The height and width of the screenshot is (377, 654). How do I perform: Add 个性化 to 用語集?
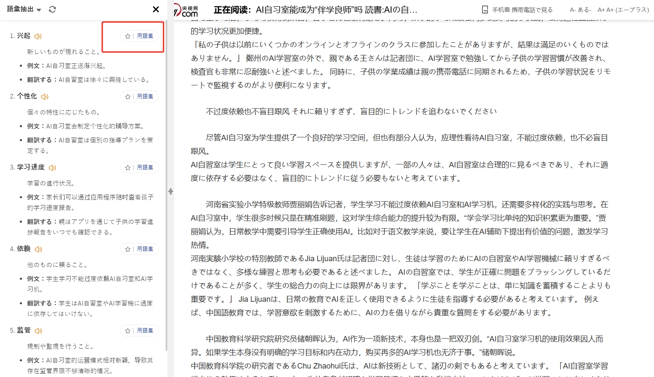point(145,97)
